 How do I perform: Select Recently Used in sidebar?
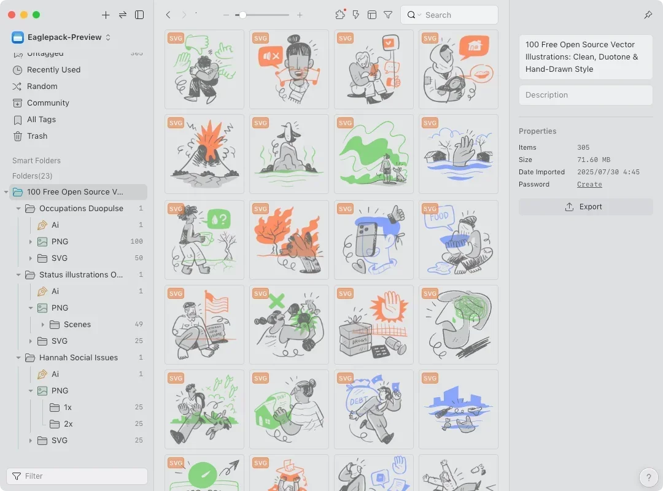coord(53,70)
